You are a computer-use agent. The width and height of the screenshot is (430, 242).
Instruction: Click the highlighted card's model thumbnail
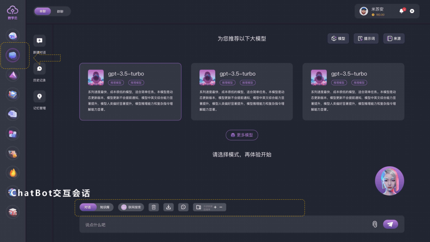[96, 77]
